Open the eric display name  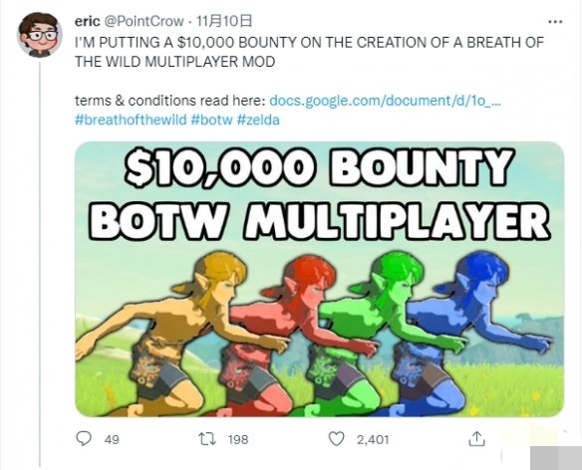[88, 21]
